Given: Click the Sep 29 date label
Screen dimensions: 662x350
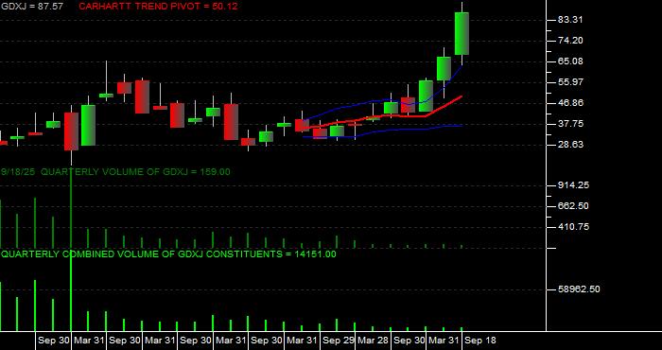Looking at the screenshot, I should 338,341.
